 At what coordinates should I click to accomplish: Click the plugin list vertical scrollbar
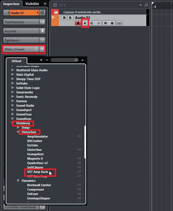pyautogui.click(x=85, y=142)
